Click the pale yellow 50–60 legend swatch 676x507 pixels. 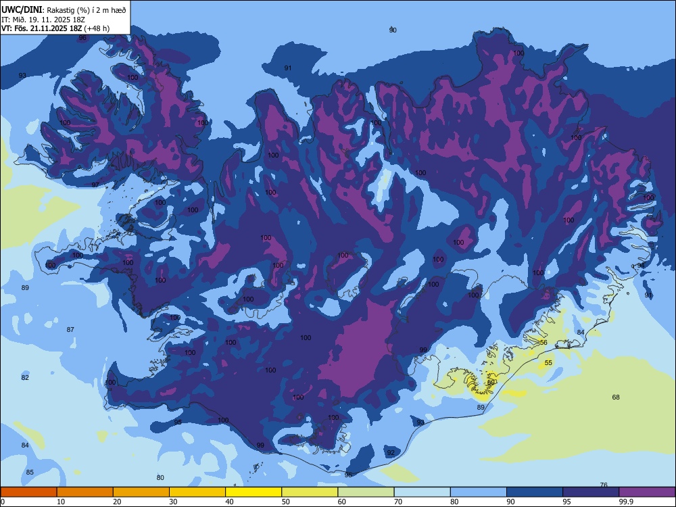(x=310, y=492)
